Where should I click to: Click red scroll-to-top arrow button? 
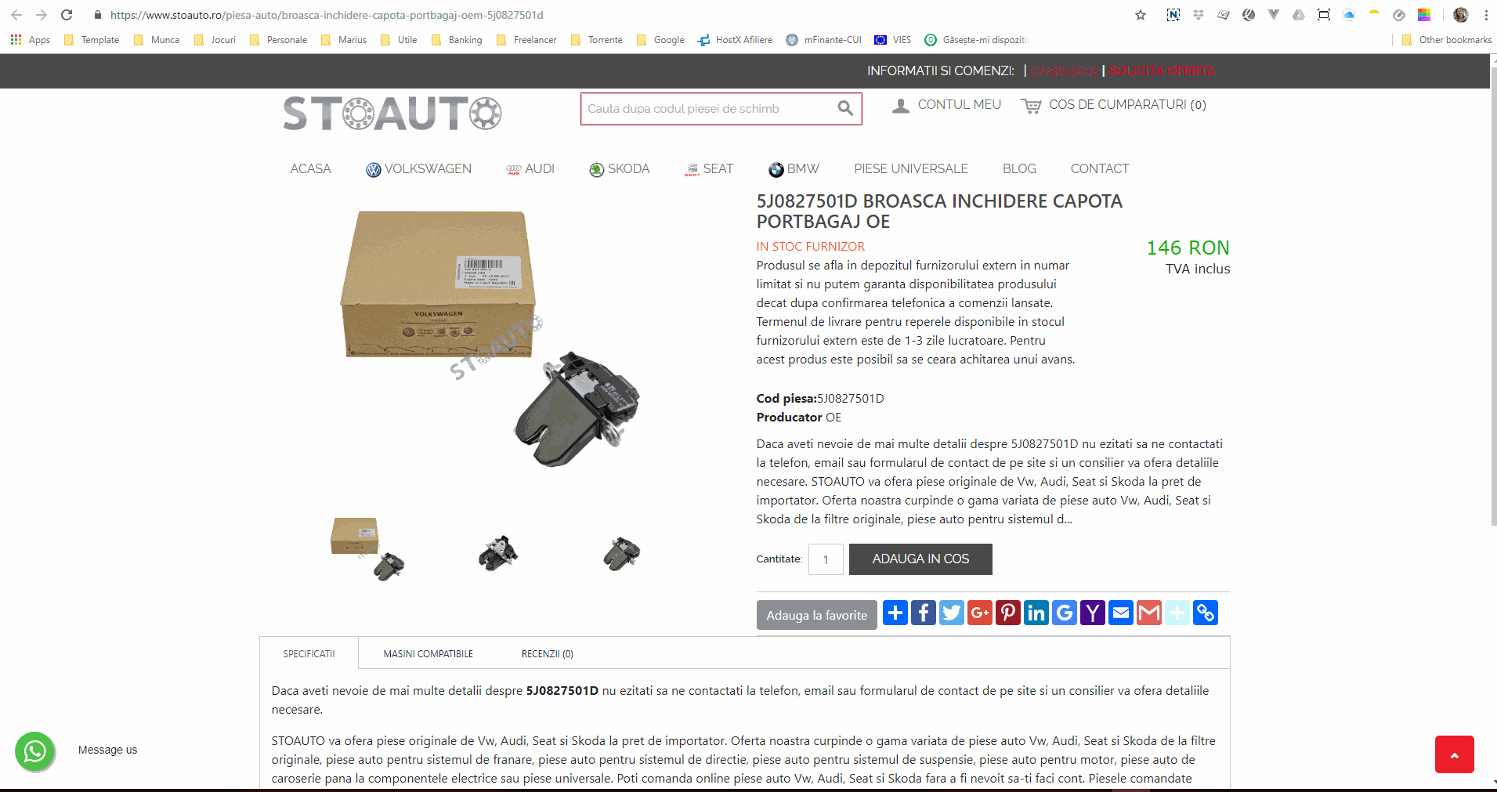[x=1455, y=754]
